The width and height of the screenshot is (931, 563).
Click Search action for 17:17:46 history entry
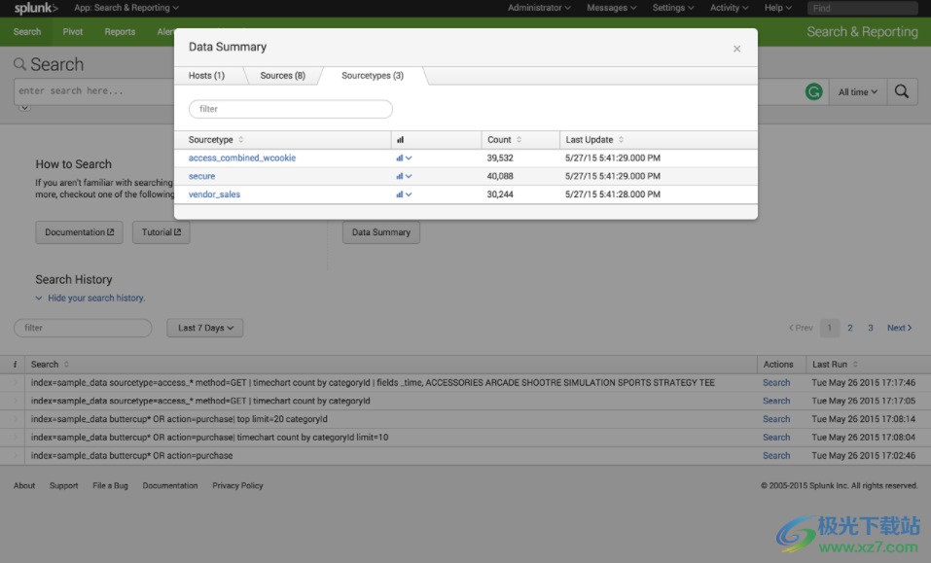pyautogui.click(x=776, y=383)
